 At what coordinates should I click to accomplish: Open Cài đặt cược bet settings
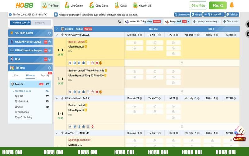click(231, 22)
